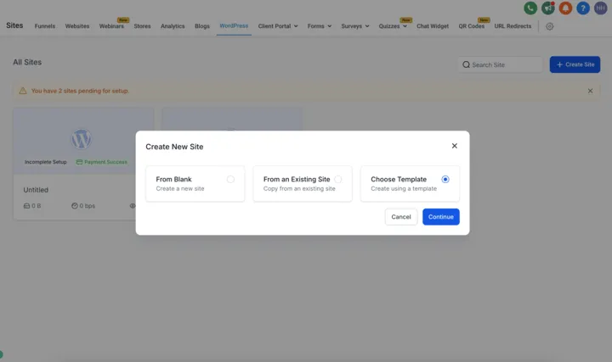Viewport: 612px width, 362px height.
Task: Open the Analytics tab
Action: (173, 26)
